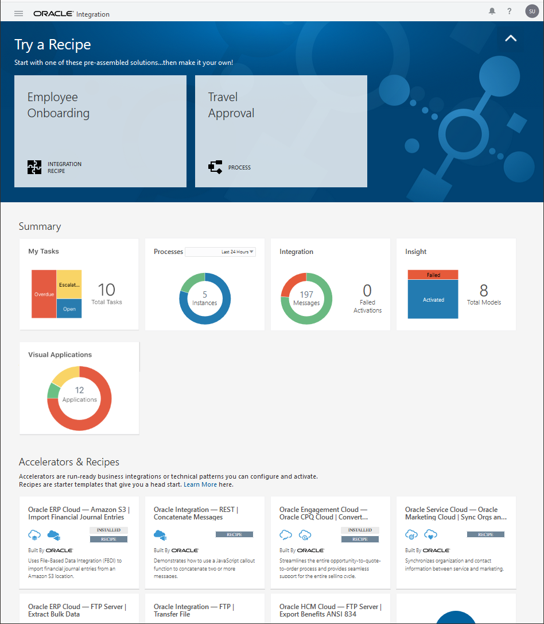Open the Last 24 Hours dropdown

(x=220, y=252)
